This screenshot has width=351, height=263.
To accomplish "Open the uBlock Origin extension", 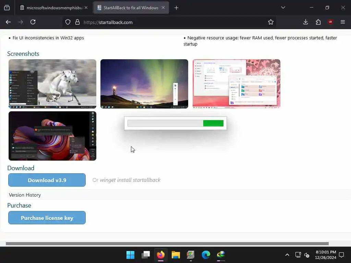I will pos(330,22).
